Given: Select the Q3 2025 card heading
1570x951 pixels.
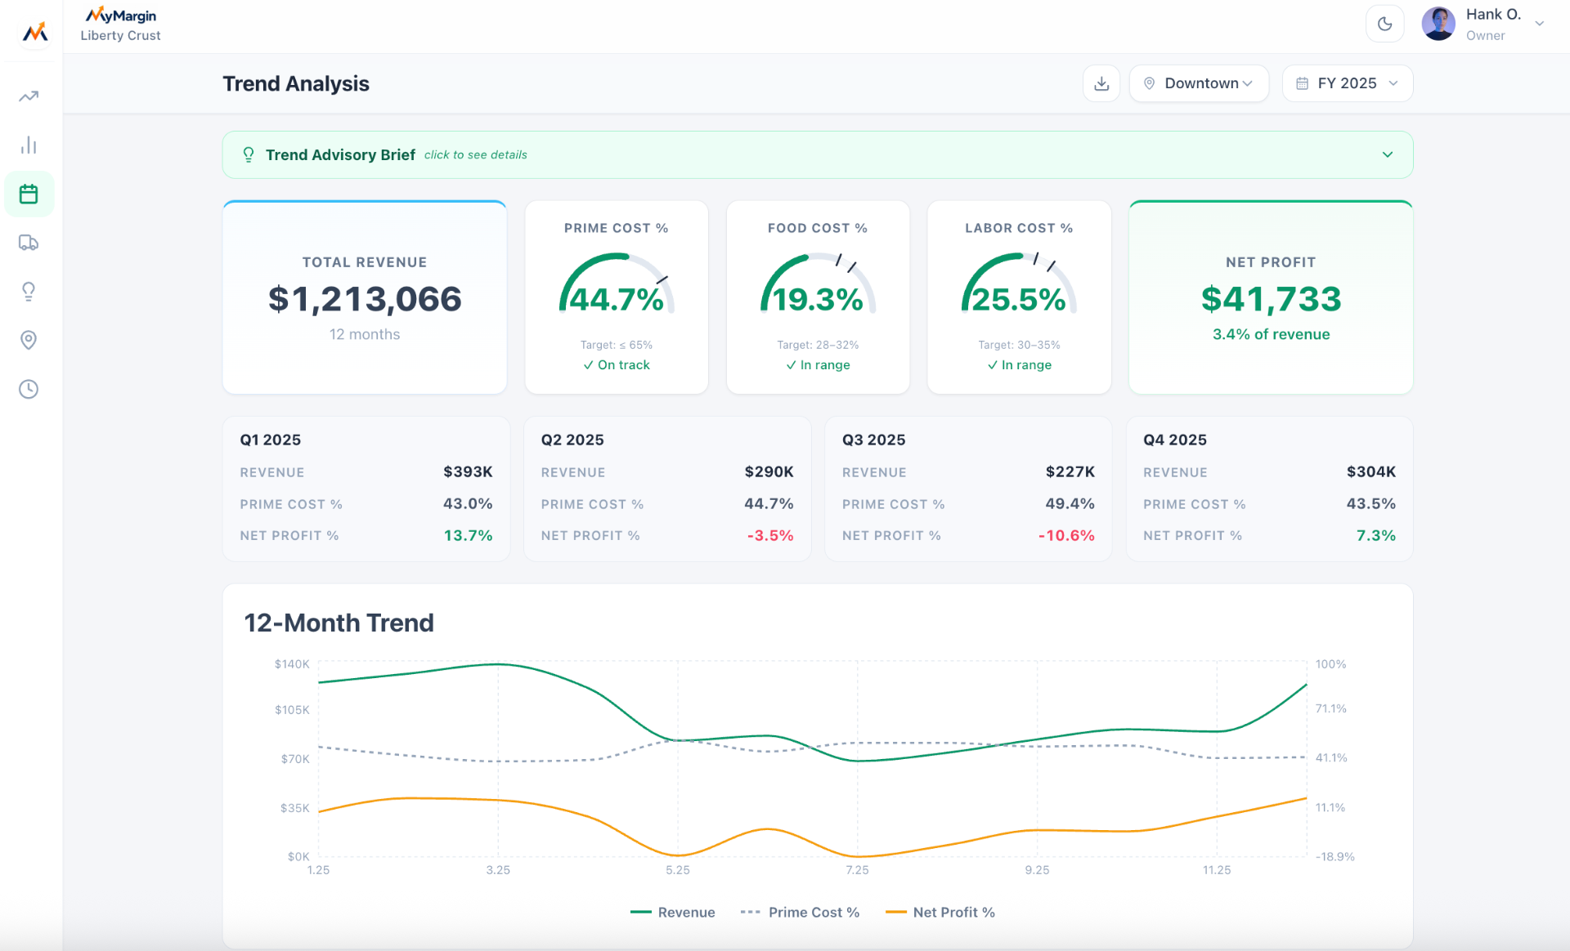Looking at the screenshot, I should [874, 440].
